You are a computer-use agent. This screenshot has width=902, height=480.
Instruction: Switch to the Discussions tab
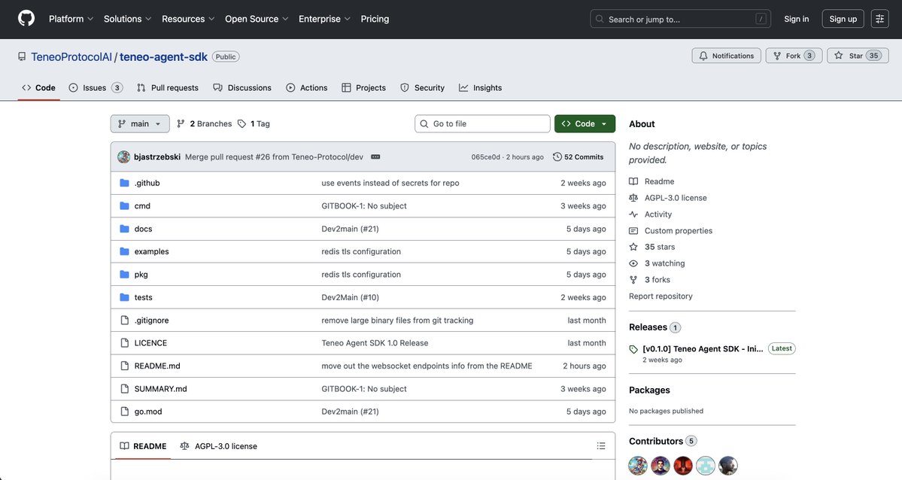[241, 87]
